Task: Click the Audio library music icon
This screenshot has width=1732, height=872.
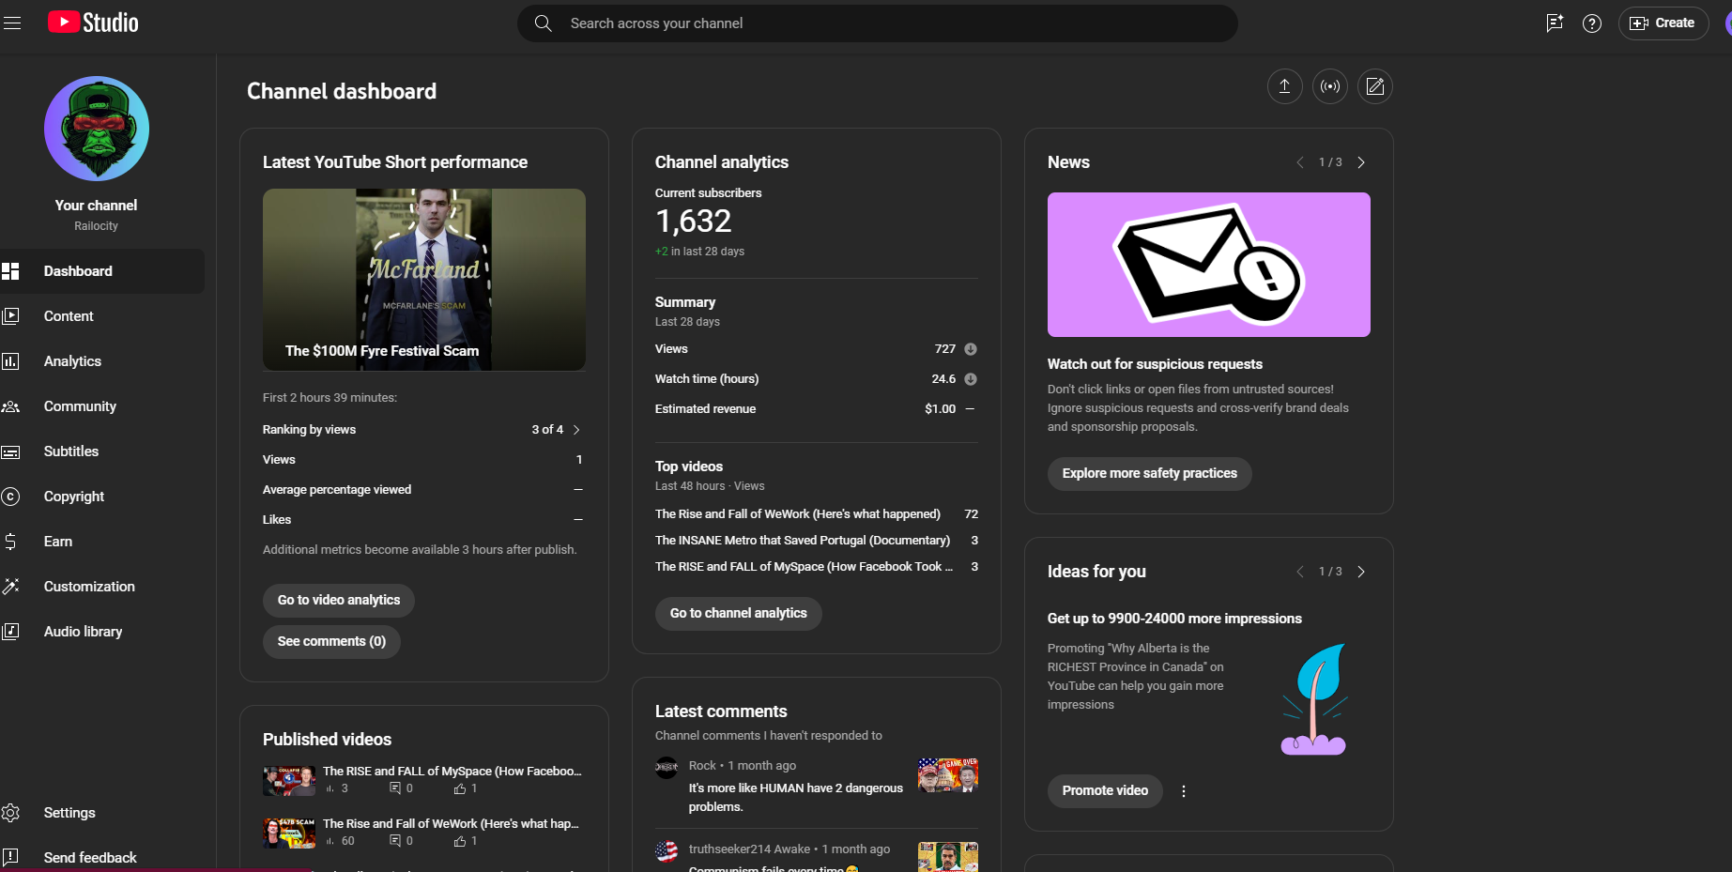Action: [10, 632]
